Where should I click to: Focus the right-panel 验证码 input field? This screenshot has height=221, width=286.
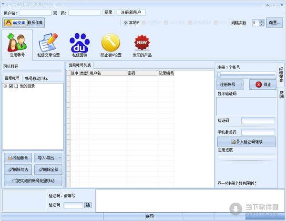coord(258,121)
